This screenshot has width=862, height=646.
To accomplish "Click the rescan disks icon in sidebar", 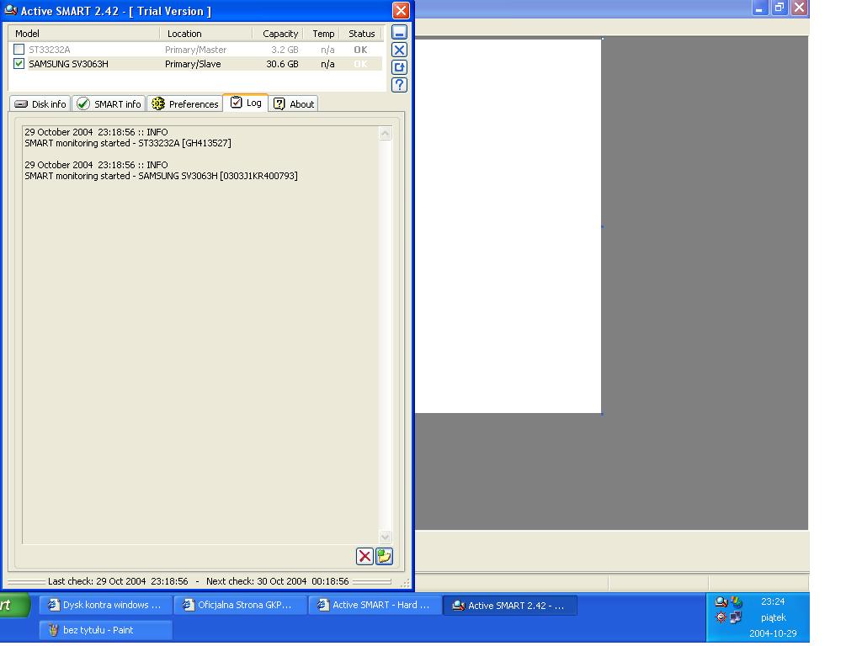I will coord(399,67).
